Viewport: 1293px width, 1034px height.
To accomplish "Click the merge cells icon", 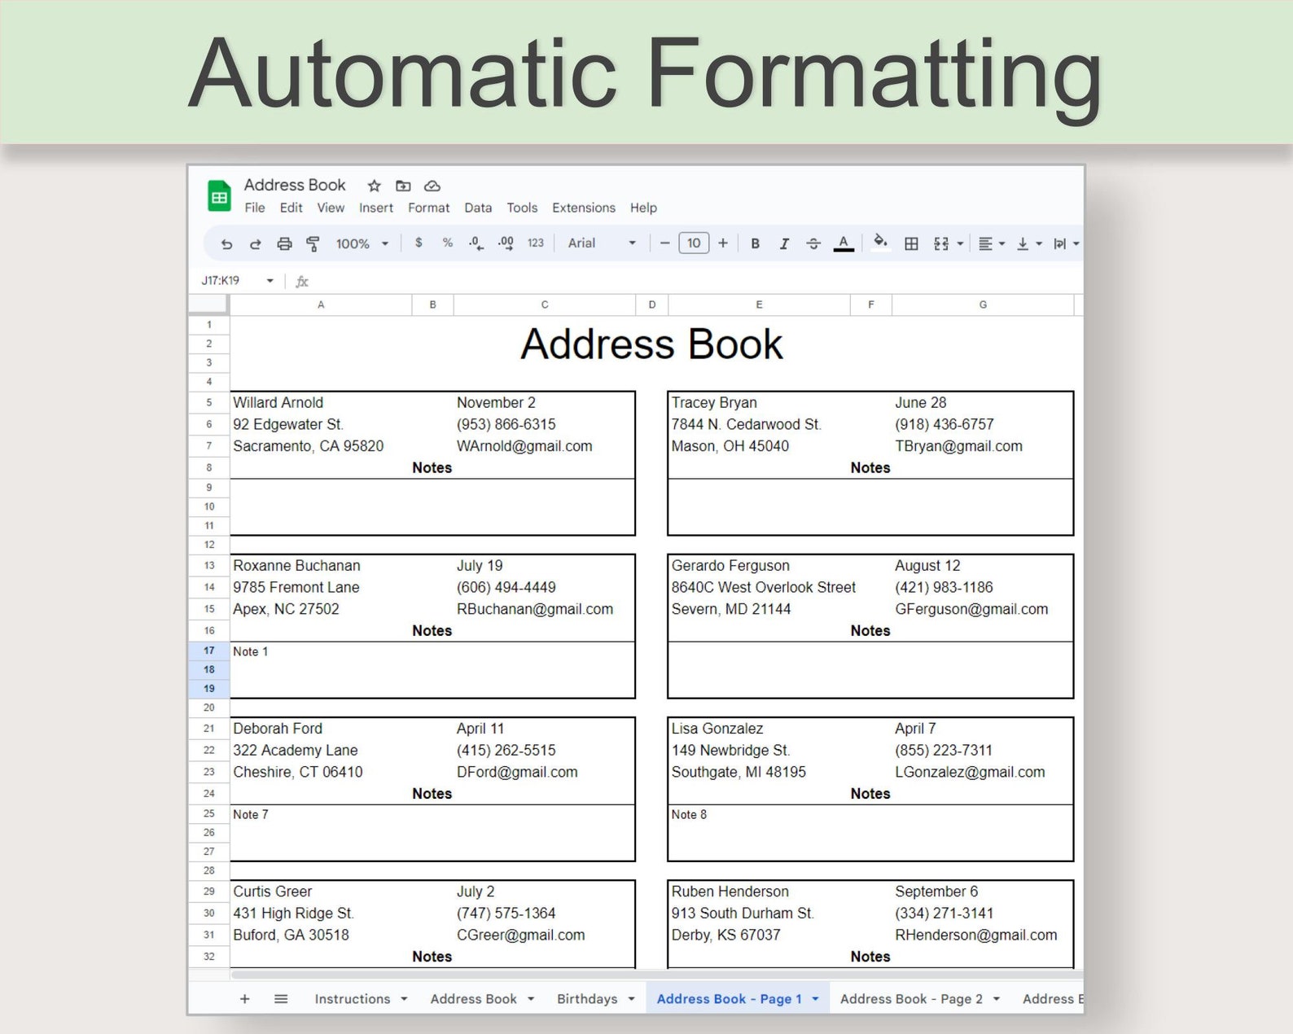I will pos(941,243).
